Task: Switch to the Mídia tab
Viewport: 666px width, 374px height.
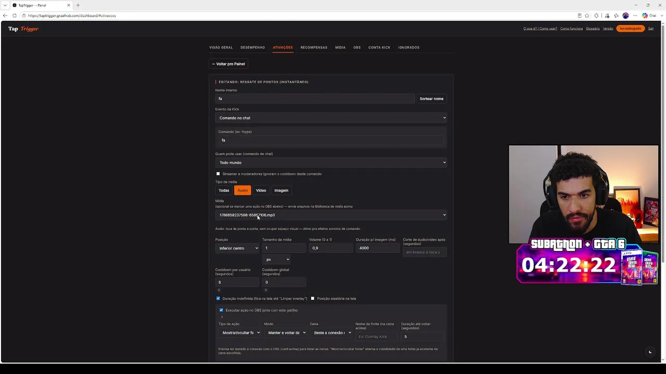Action: tap(340, 47)
